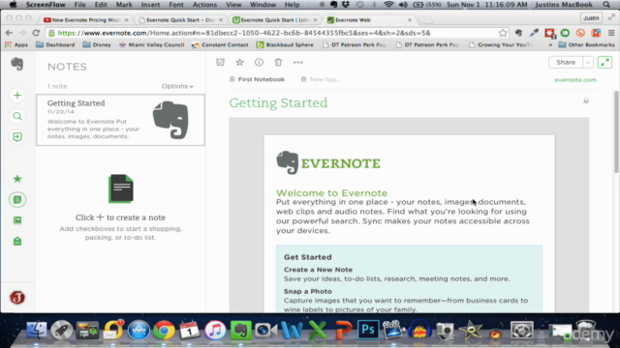Open the Miami Valley Council bookmark
Screen dimensions: 620x348
click(x=151, y=45)
